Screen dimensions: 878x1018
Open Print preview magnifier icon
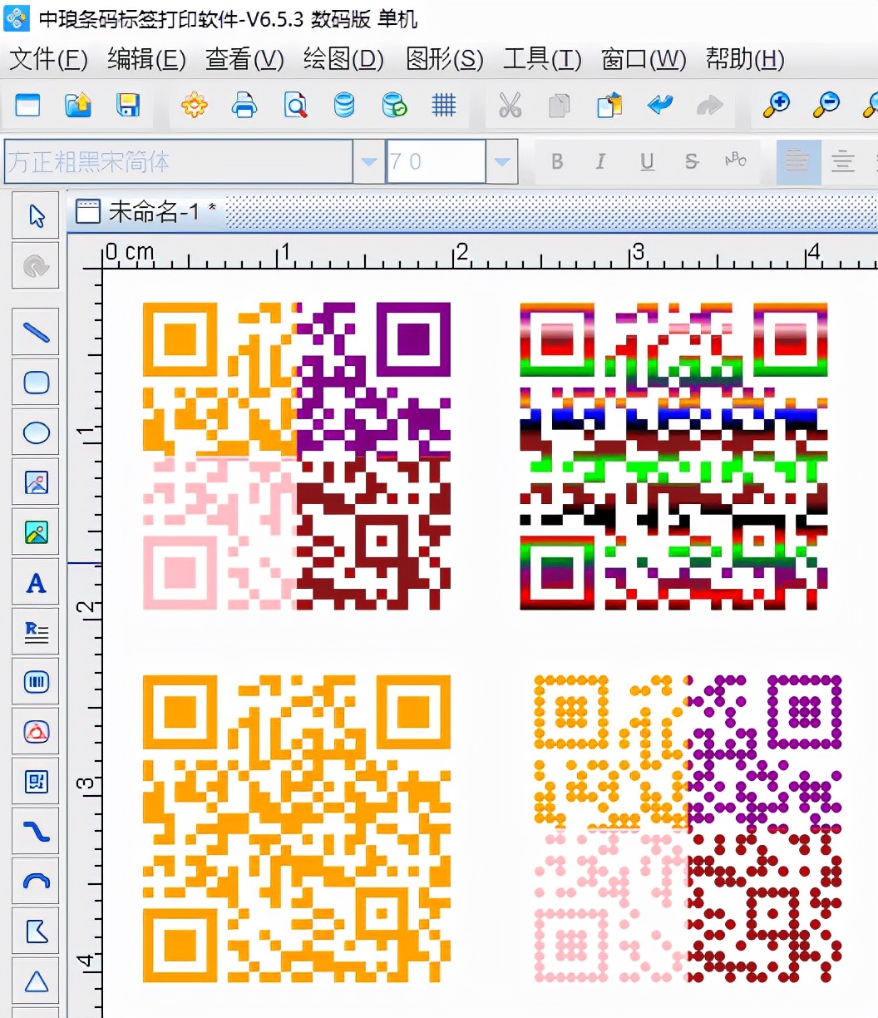pos(295,105)
